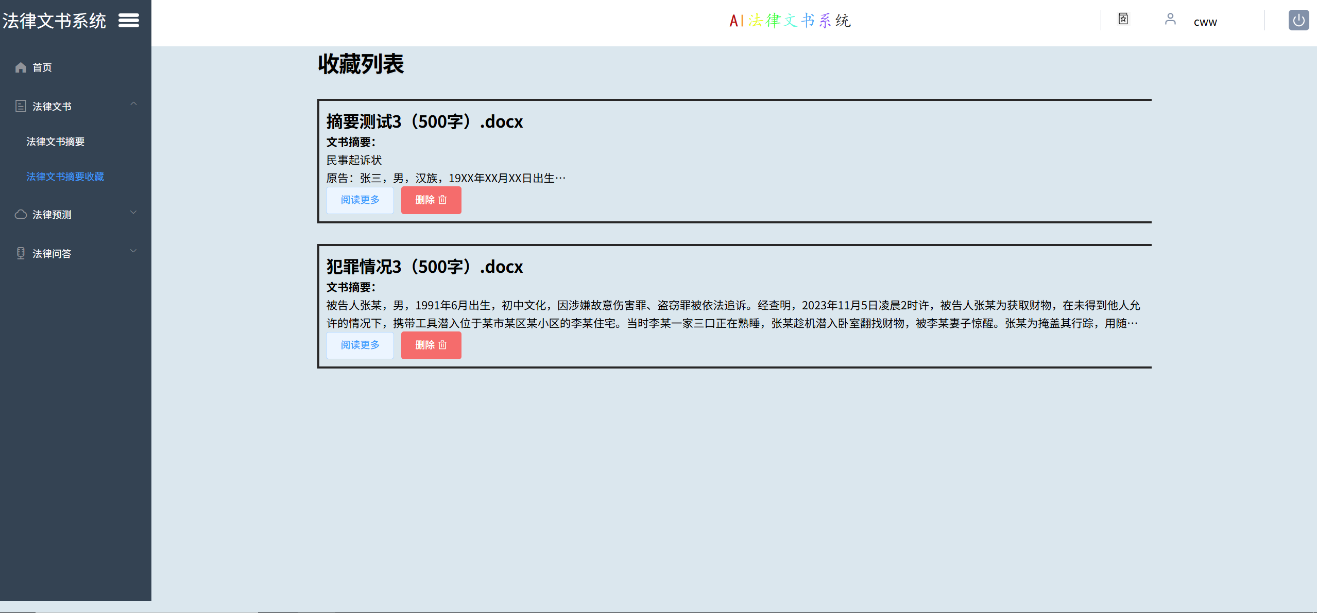This screenshot has height=613, width=1317.
Task: Click 阅读更多 for 犯罪情况3 document
Action: click(x=360, y=345)
